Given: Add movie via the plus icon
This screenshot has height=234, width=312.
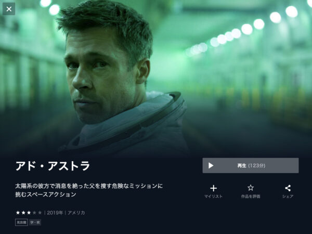Looking at the screenshot, I should 214,188.
